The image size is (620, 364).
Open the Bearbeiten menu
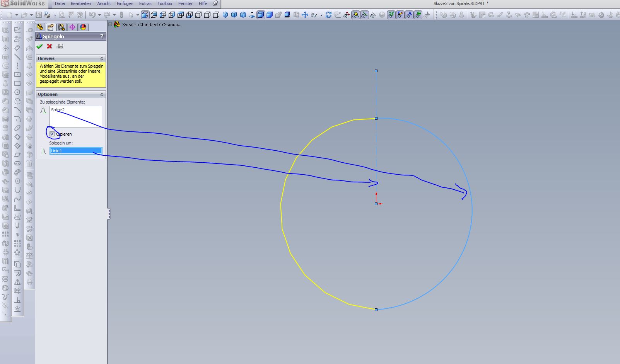point(81,3)
